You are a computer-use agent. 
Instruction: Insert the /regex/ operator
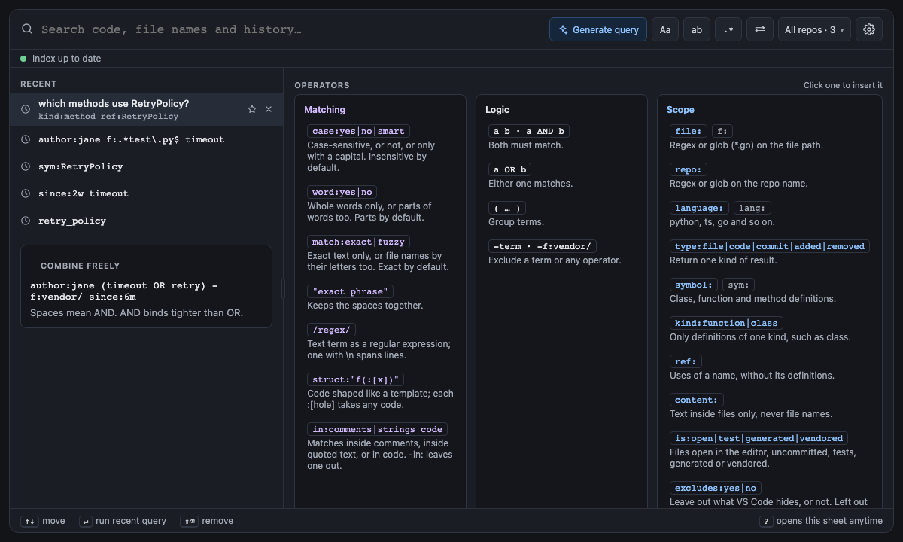(x=331, y=330)
